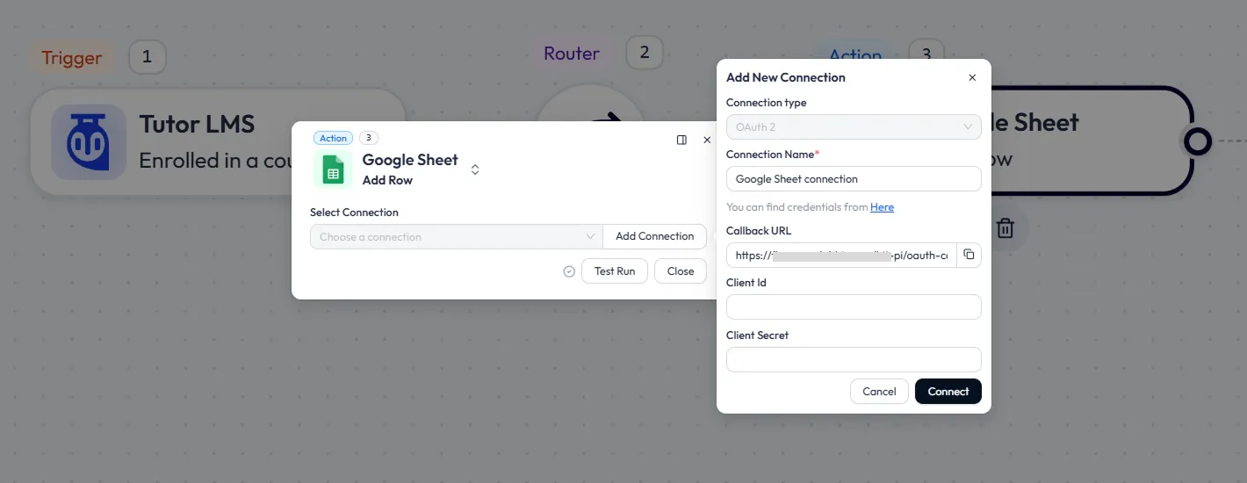The image size is (1247, 483).
Task: Click the Trigger label badge
Action: click(72, 58)
